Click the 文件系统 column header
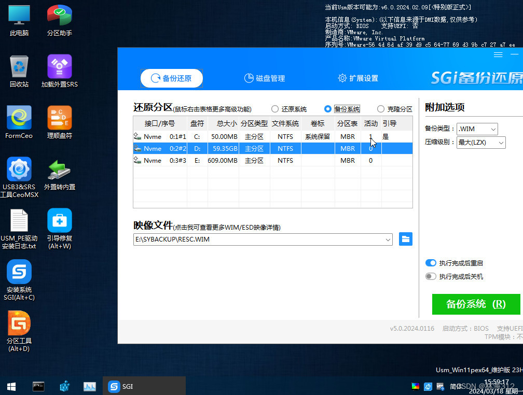The height and width of the screenshot is (395, 523). [285, 123]
